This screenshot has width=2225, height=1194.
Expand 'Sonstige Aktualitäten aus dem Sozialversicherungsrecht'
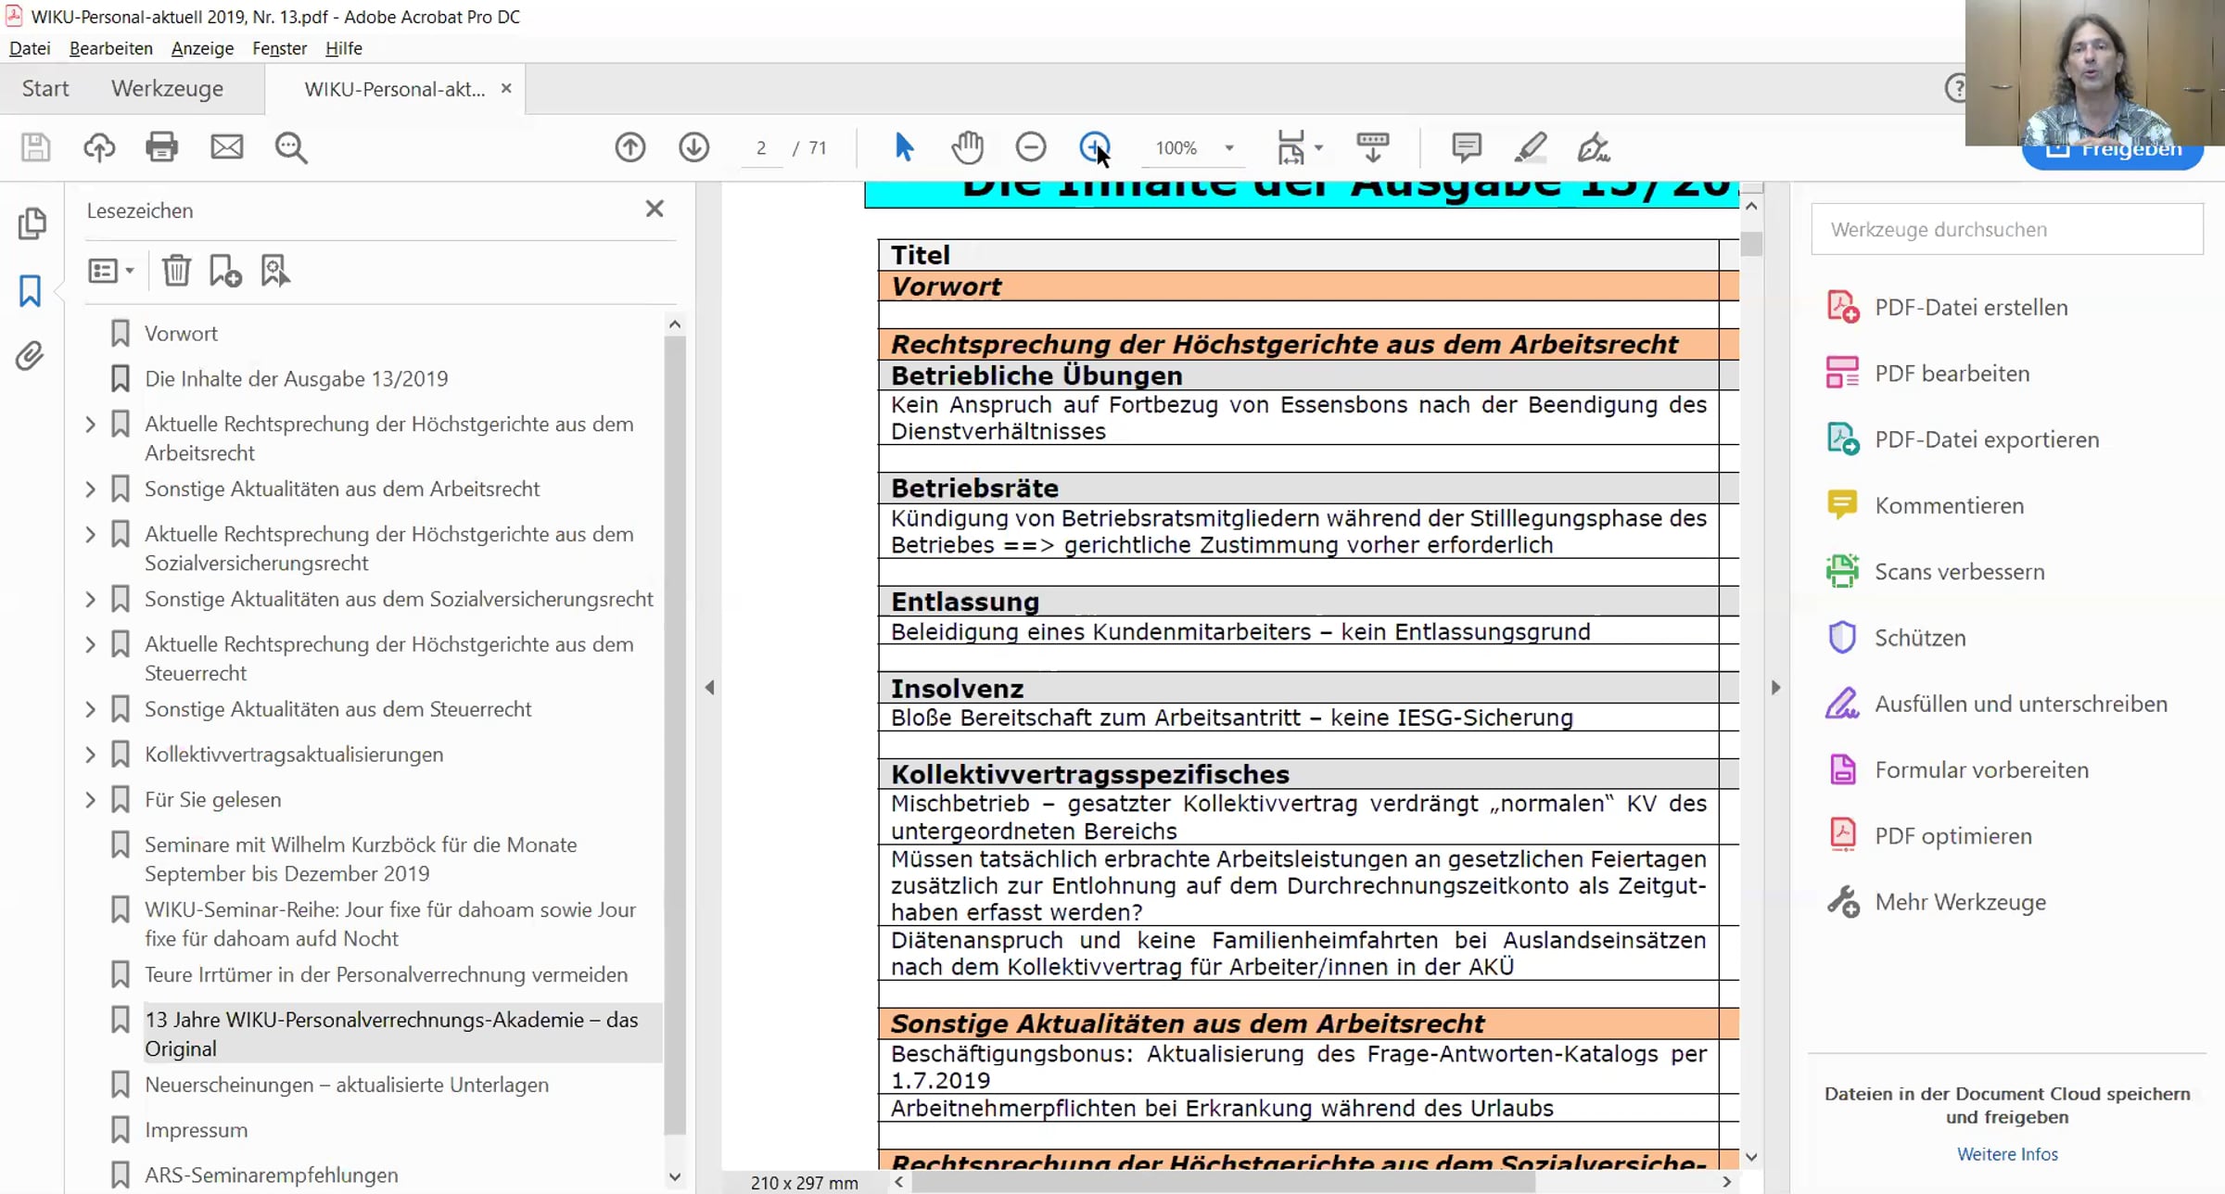(90, 599)
